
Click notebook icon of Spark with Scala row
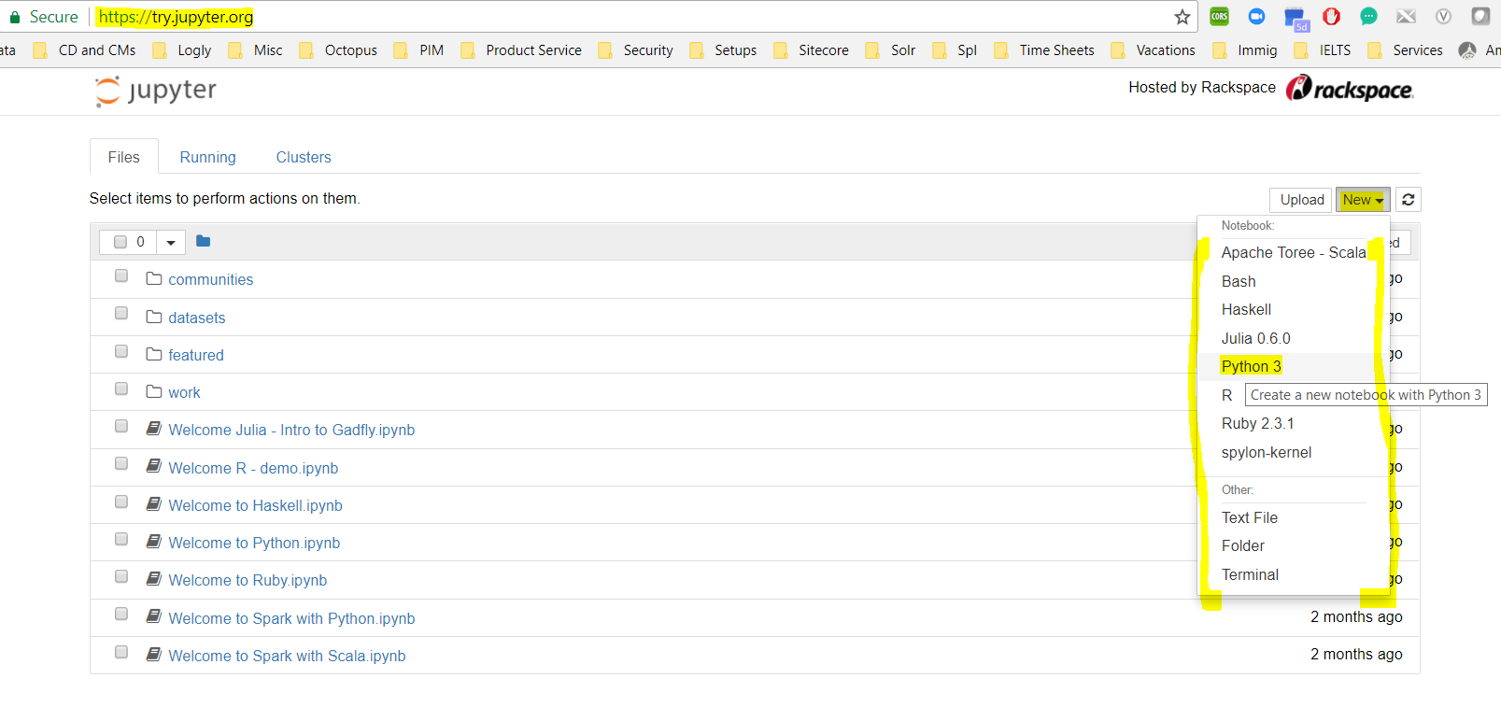tap(154, 655)
